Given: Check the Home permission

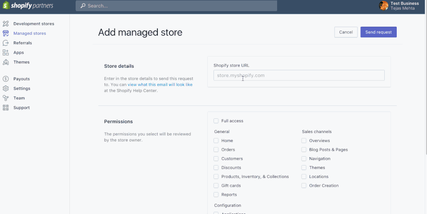Looking at the screenshot, I should [216, 141].
